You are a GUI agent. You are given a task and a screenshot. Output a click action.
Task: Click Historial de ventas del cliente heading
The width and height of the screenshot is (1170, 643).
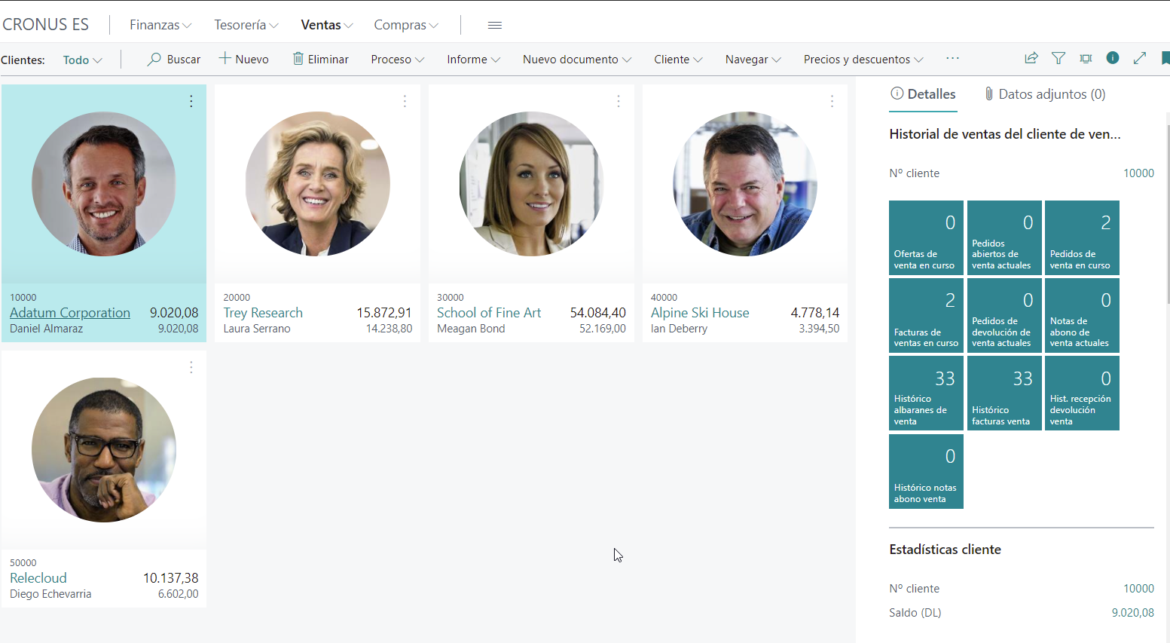point(1005,134)
